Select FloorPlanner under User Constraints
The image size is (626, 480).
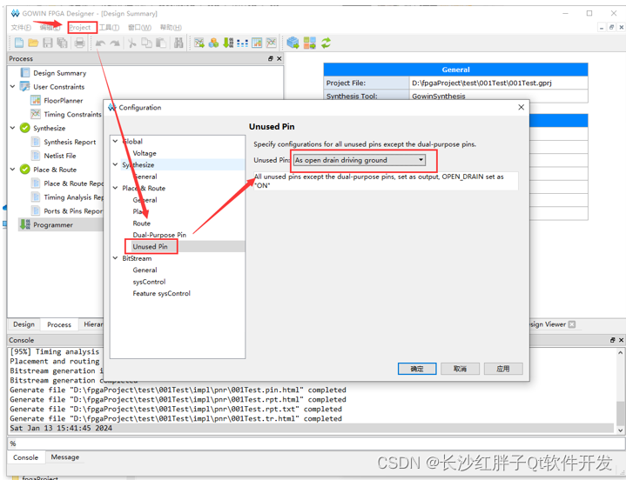point(63,101)
